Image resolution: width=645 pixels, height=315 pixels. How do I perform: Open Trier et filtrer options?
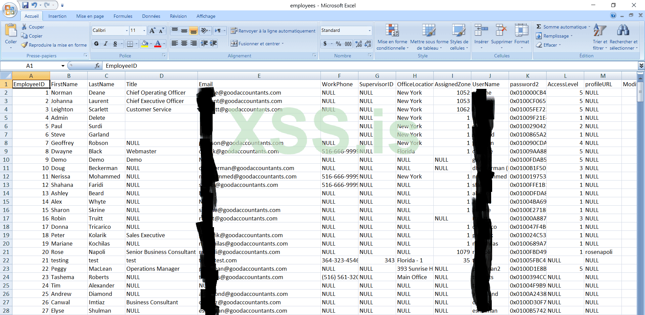pyautogui.click(x=600, y=37)
